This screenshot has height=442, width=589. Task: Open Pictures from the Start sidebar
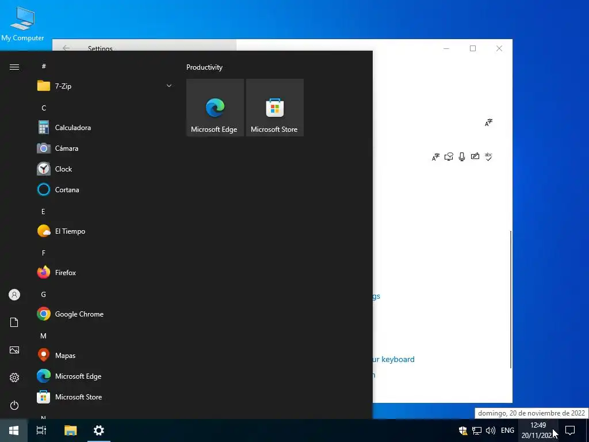click(x=14, y=350)
